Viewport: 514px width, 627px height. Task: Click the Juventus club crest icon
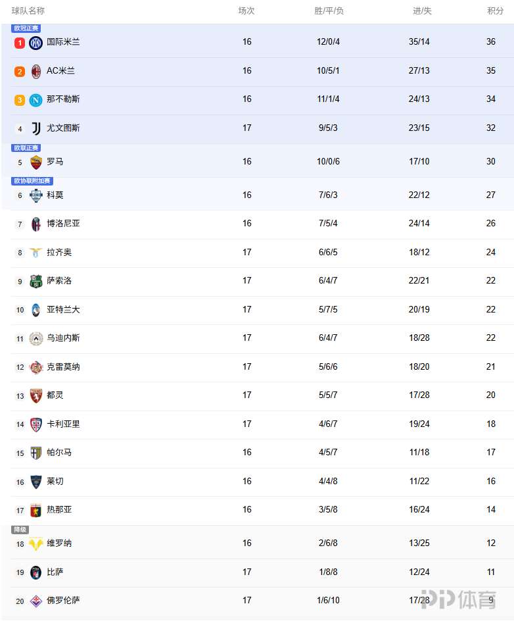point(36,128)
